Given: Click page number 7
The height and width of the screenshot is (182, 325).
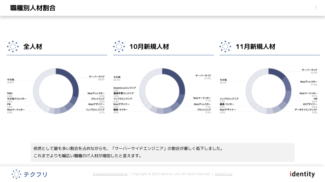Looking at the screenshot, I should pos(316,8).
